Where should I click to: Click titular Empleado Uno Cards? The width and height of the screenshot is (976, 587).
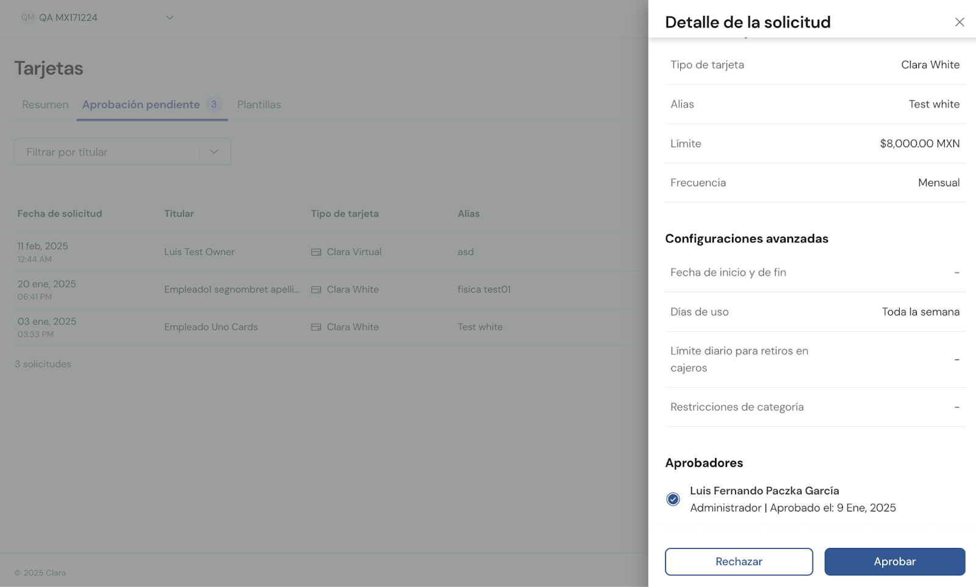pyautogui.click(x=211, y=327)
